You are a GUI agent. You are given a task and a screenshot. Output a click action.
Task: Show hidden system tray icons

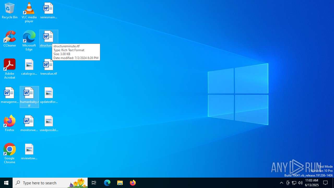point(281,183)
